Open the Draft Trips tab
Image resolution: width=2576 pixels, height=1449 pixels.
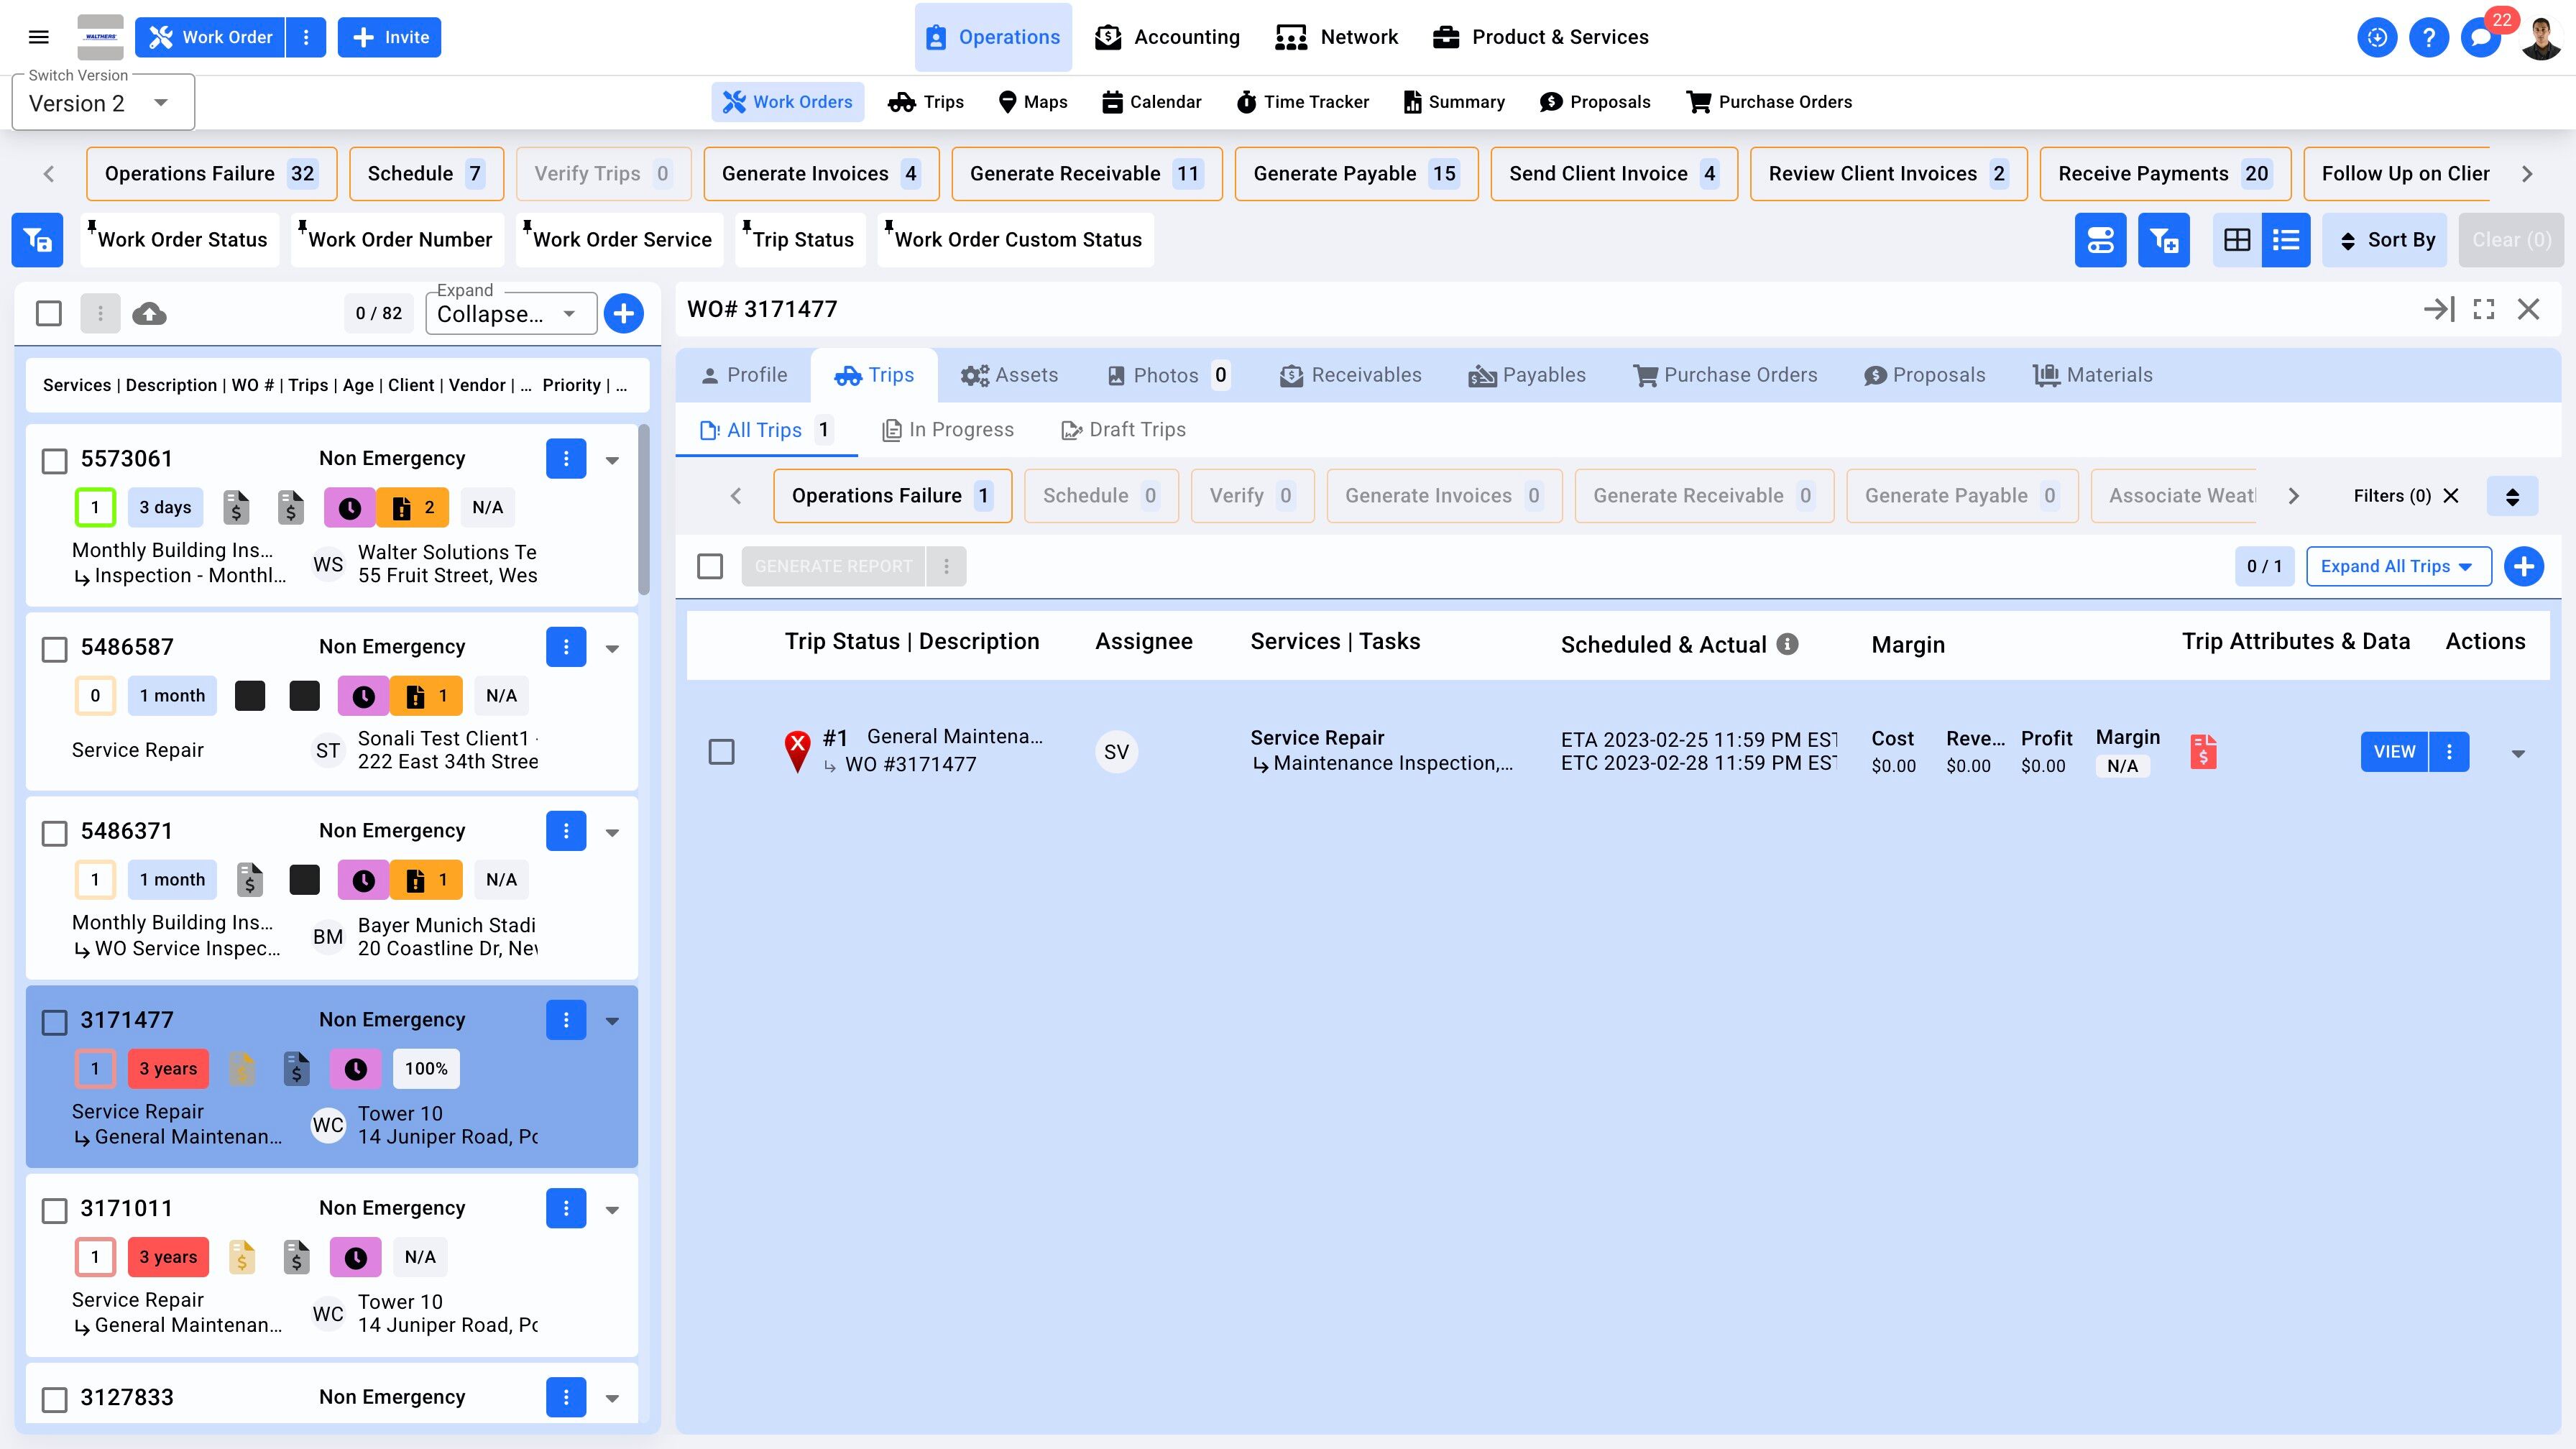[x=1123, y=430]
